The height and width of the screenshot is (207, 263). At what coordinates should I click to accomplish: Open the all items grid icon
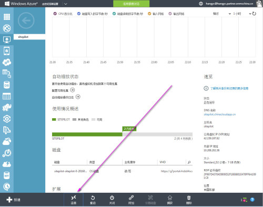[x=7, y=17]
